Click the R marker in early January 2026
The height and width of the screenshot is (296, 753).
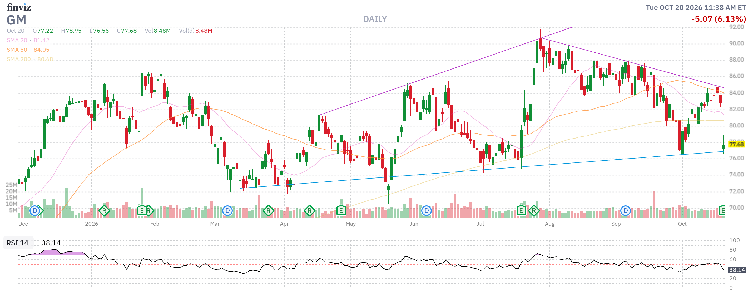[104, 211]
